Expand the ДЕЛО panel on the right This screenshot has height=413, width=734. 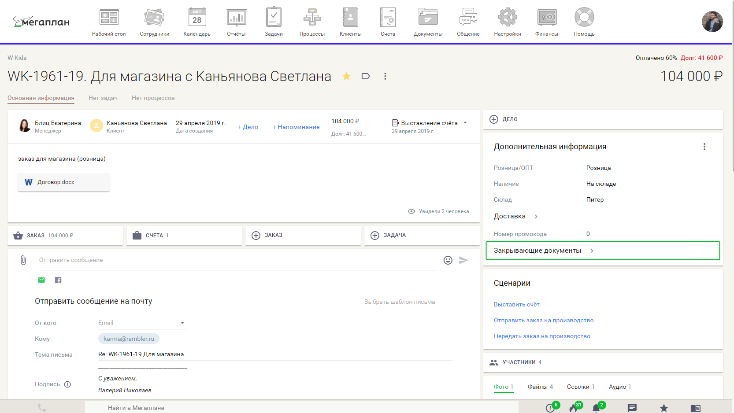tap(603, 119)
